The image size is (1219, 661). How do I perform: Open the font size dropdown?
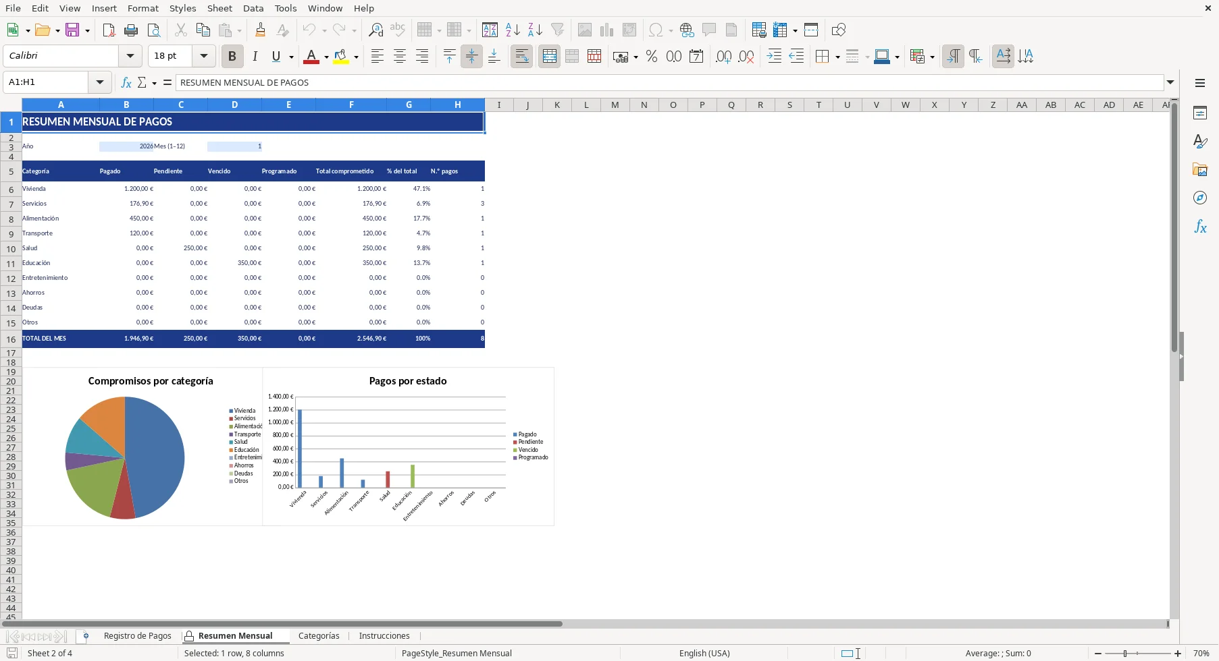[203, 56]
